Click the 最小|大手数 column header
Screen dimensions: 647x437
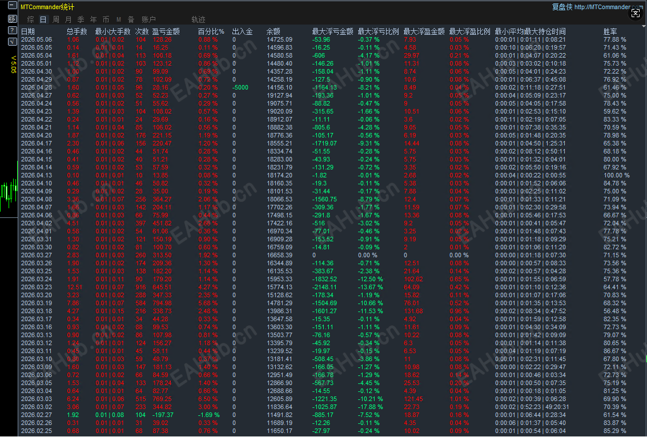112,31
